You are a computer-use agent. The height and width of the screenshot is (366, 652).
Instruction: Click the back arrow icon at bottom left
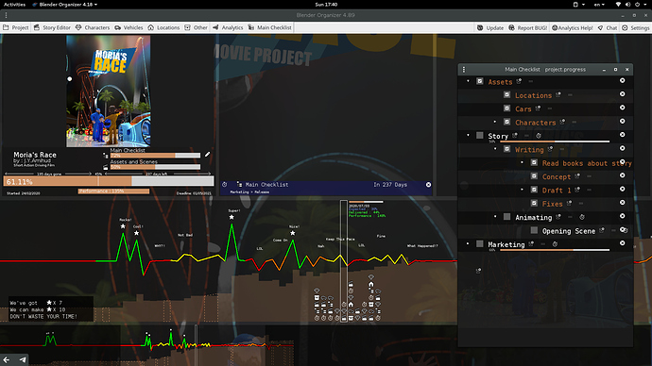pyautogui.click(x=7, y=359)
